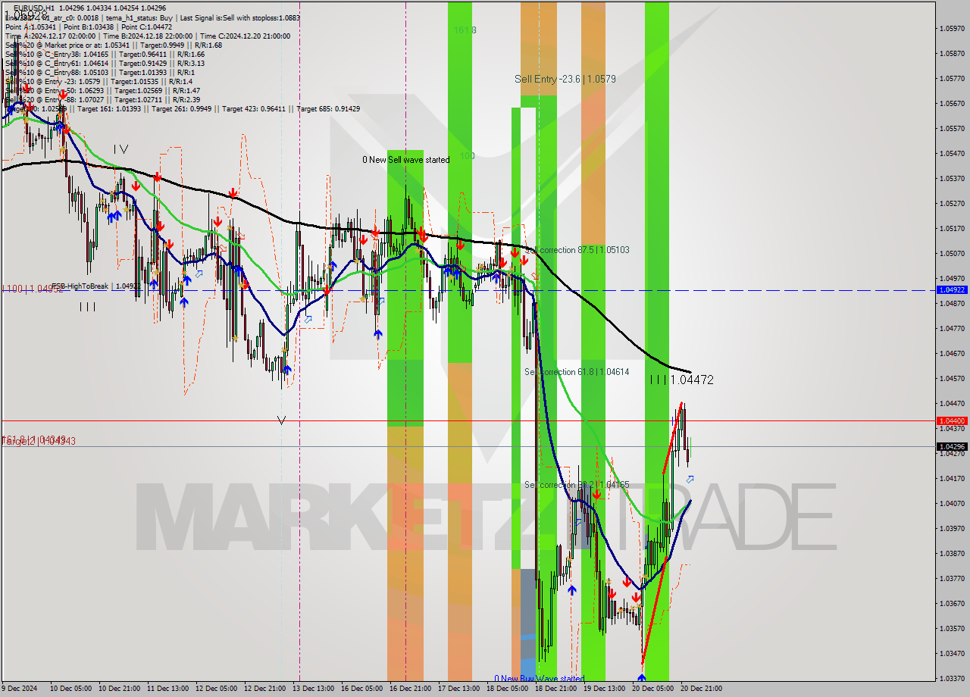Click the EURUSD,H1 symbol title
The width and height of the screenshot is (970, 697).
coord(34,7)
